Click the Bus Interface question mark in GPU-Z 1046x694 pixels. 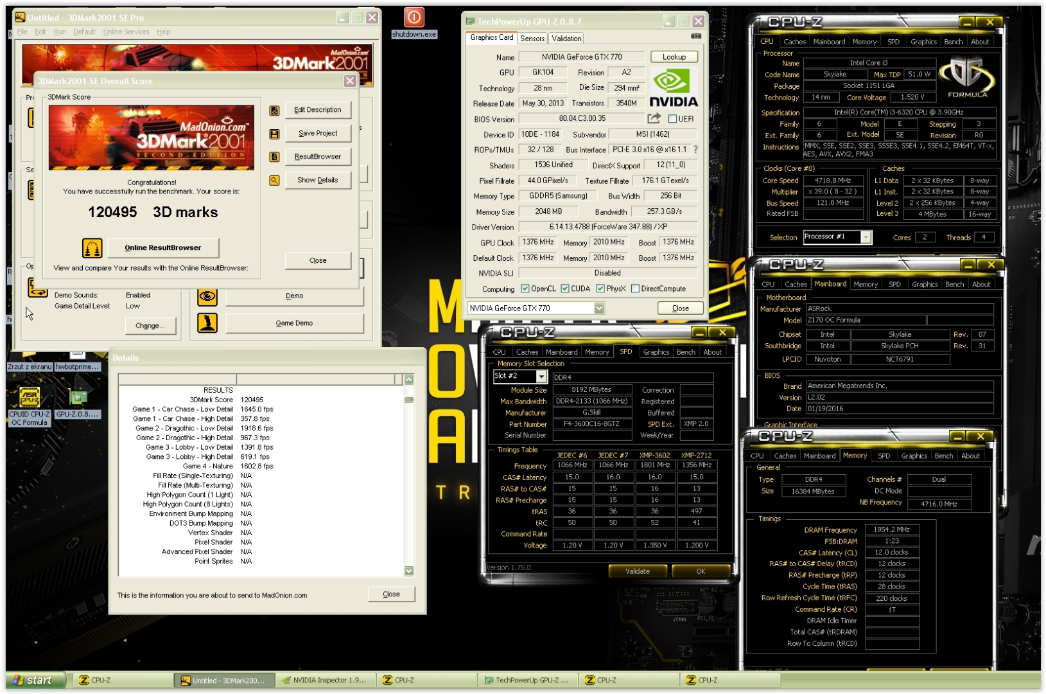695,149
